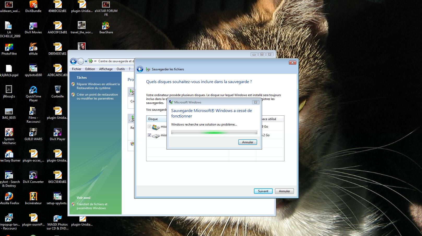This screenshot has width=422, height=236.
Task: Select the PhotoFiltre desktop icon
Action: point(9,47)
